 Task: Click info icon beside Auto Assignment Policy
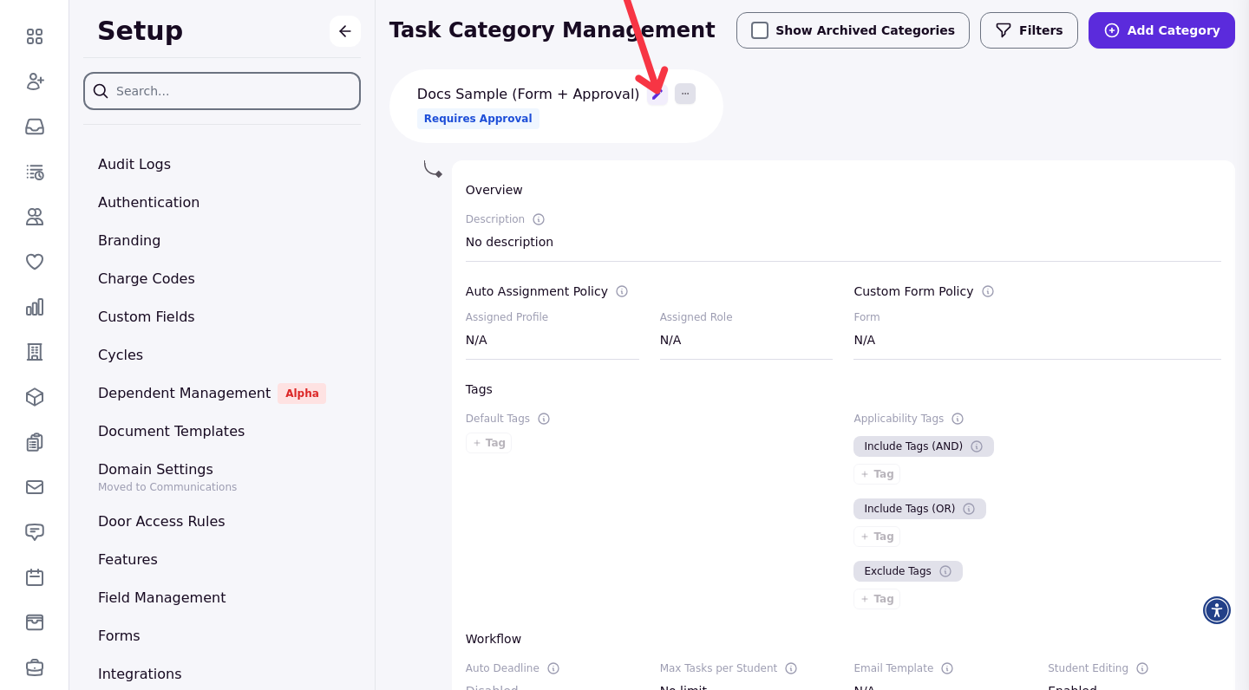click(622, 291)
